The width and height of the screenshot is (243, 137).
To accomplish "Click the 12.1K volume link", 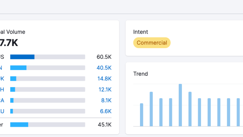I will (105, 90).
